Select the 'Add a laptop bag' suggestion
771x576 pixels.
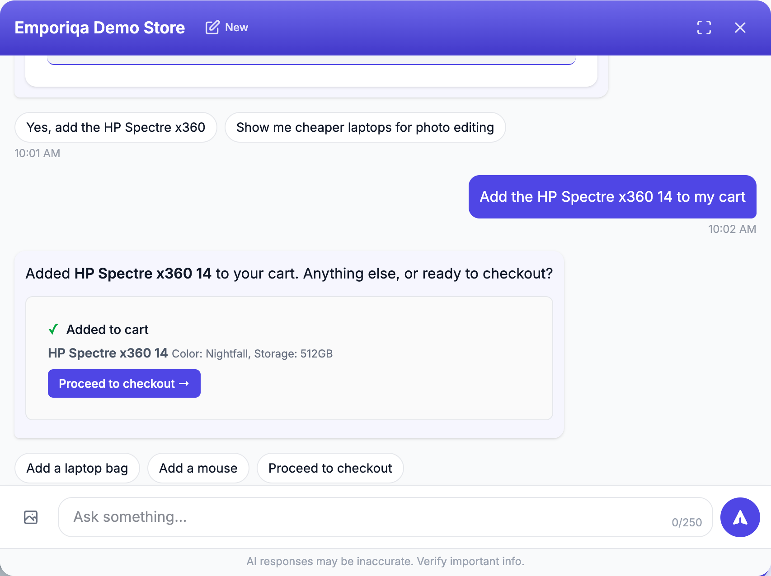(x=77, y=468)
